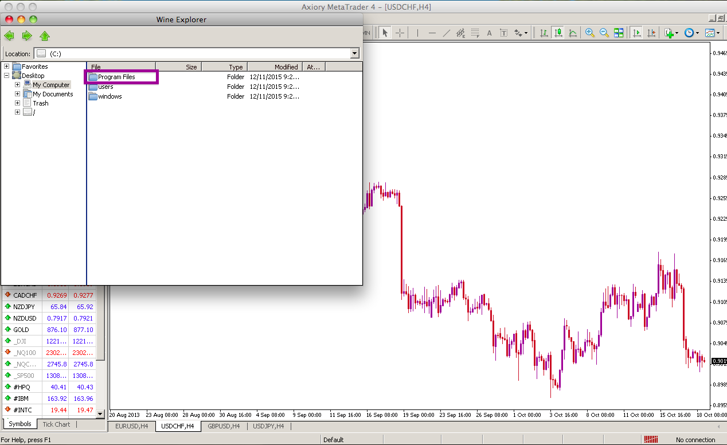Click the Zoom In magnifier icon
The width and height of the screenshot is (727, 445).
[x=589, y=33]
